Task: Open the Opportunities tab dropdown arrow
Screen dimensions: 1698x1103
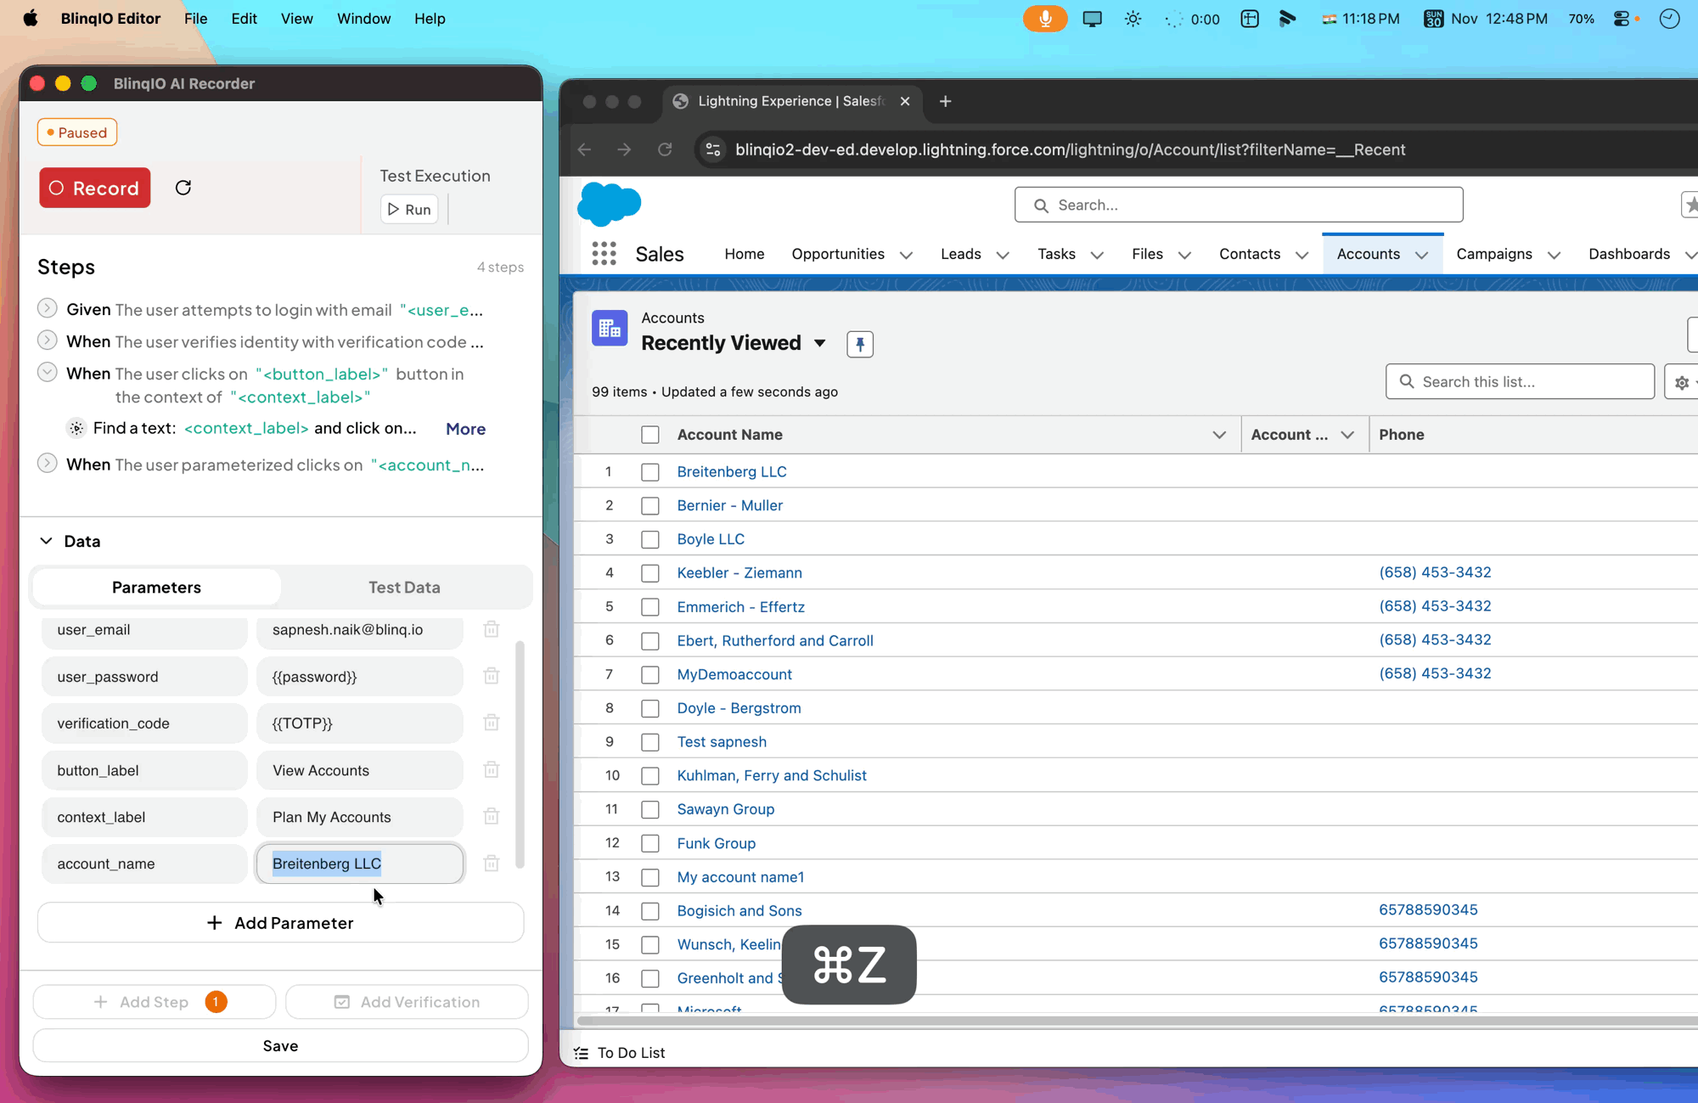Action: pyautogui.click(x=906, y=255)
